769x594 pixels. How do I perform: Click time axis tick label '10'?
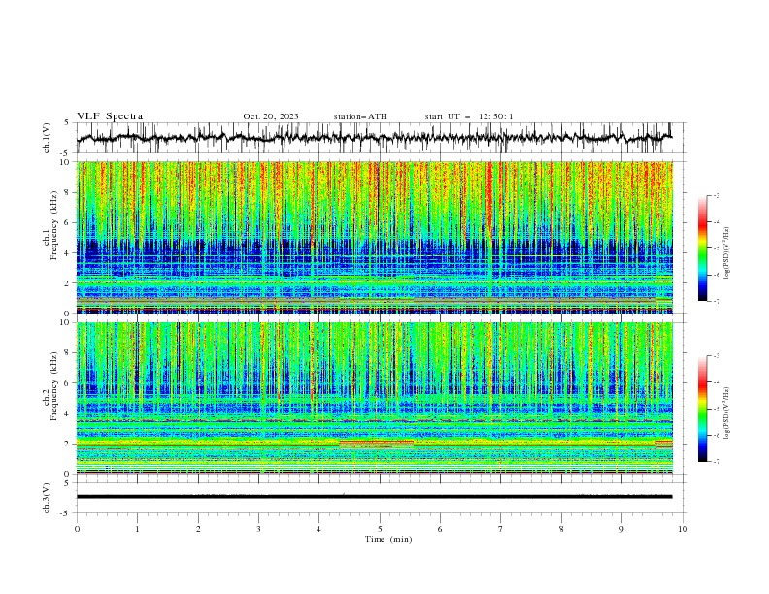click(x=683, y=529)
